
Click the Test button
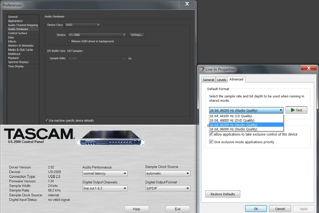[x=296, y=110]
